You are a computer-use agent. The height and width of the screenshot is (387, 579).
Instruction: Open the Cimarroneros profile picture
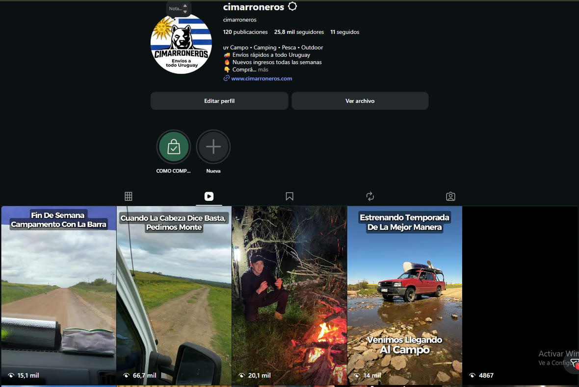[x=181, y=44]
